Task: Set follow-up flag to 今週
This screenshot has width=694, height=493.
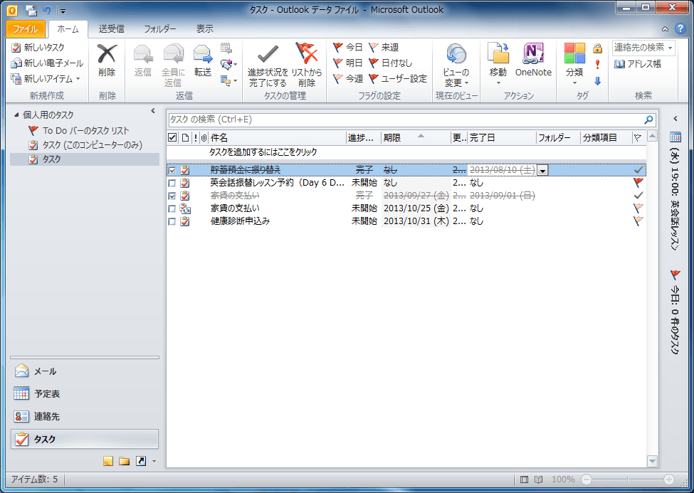Action: 348,78
